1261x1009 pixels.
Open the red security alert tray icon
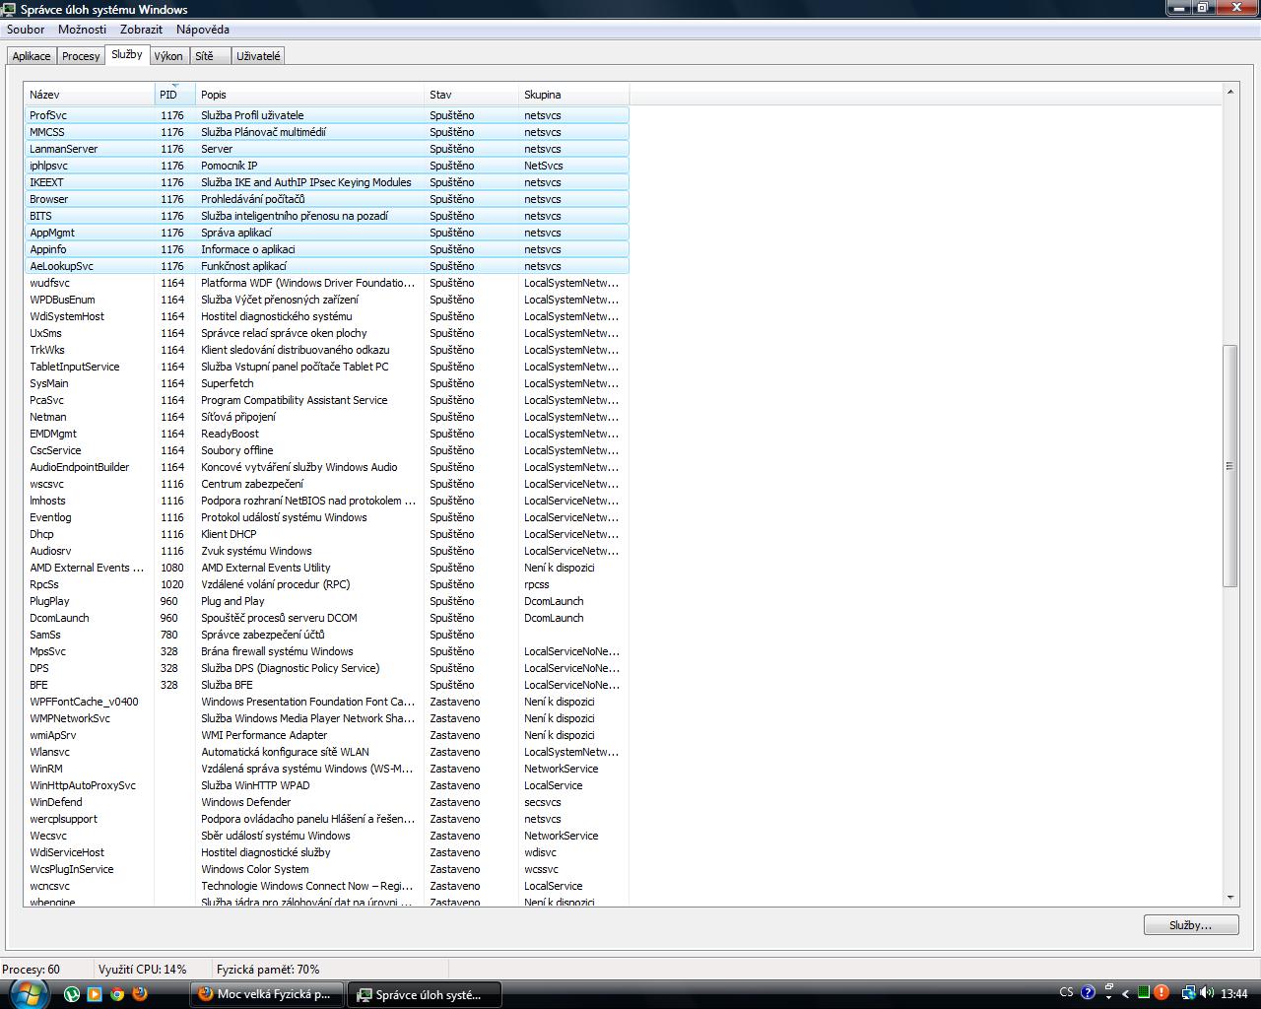tap(1161, 993)
